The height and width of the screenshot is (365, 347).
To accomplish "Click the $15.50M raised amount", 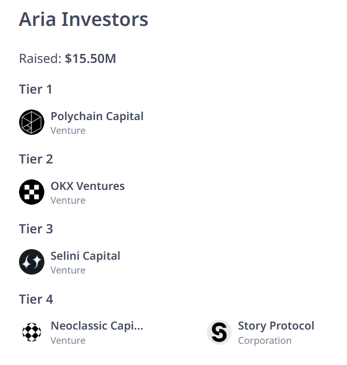I will coord(90,58).
